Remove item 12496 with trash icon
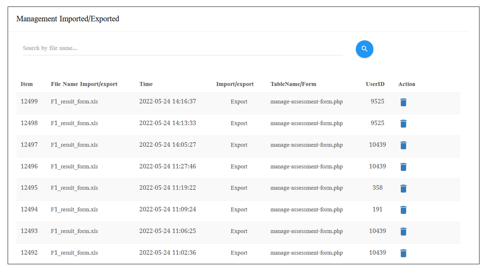The image size is (486, 270). tap(403, 167)
